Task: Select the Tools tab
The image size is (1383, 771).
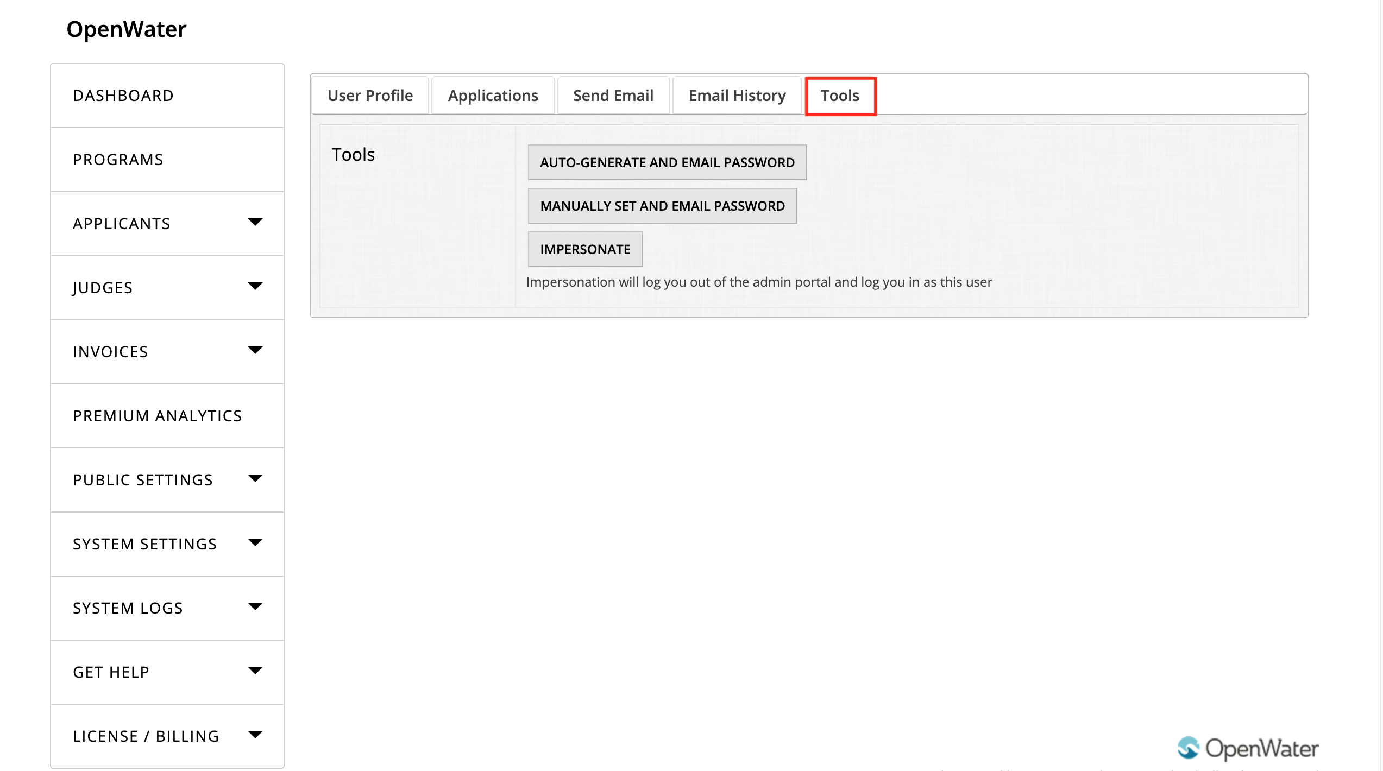Action: pos(840,96)
